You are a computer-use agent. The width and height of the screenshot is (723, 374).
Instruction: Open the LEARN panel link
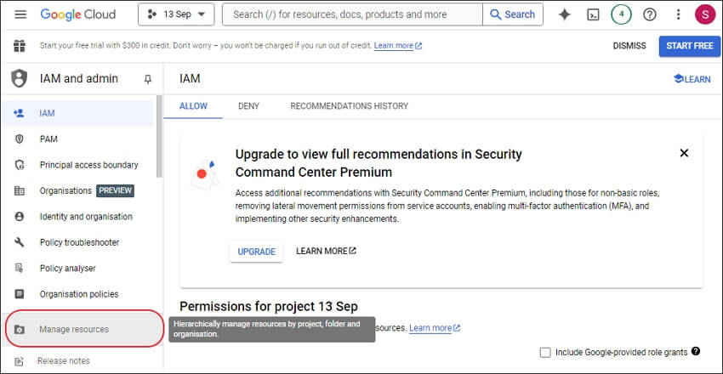692,79
